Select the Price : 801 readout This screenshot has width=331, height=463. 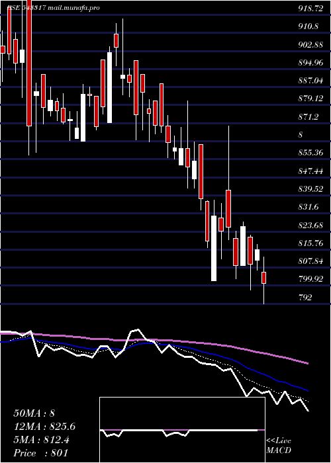pos(41,452)
